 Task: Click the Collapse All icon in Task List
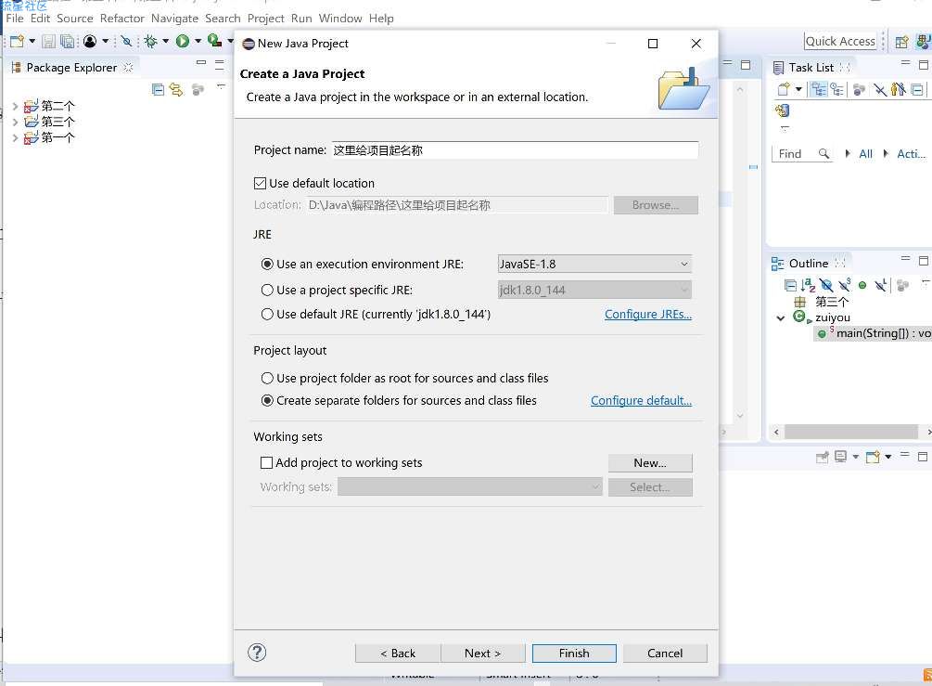(917, 90)
